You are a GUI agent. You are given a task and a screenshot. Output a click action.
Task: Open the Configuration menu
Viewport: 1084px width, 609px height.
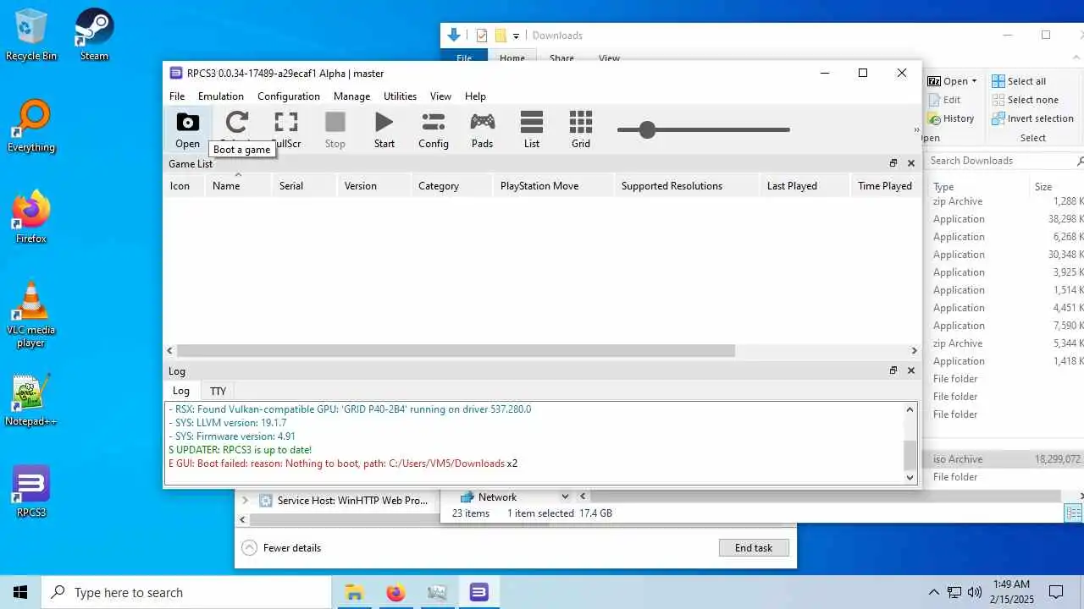pyautogui.click(x=289, y=96)
